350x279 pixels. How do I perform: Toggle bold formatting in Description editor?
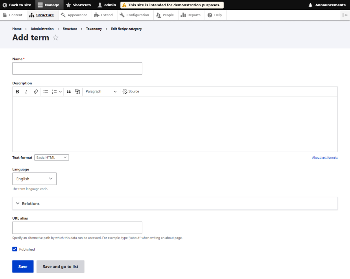tap(17, 92)
